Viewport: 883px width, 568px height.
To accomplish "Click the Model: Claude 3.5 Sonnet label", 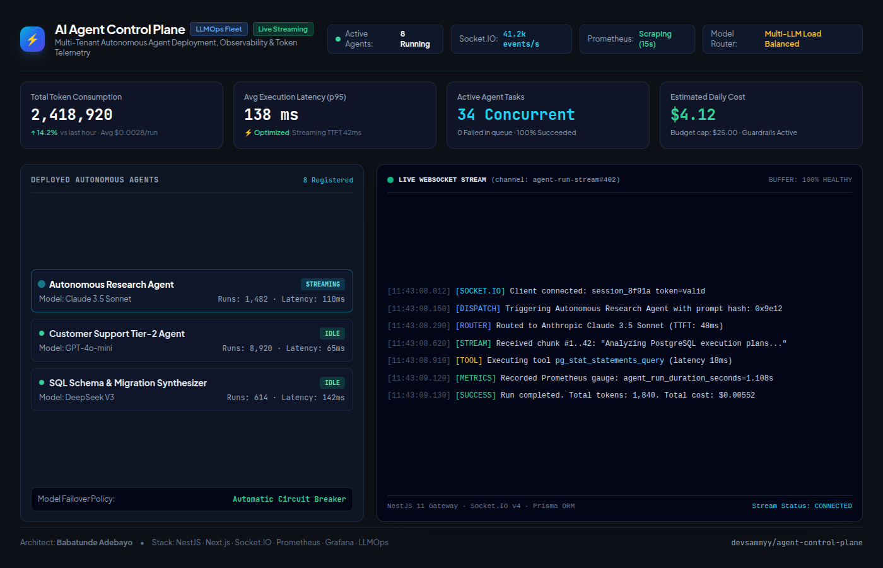I will coord(85,299).
